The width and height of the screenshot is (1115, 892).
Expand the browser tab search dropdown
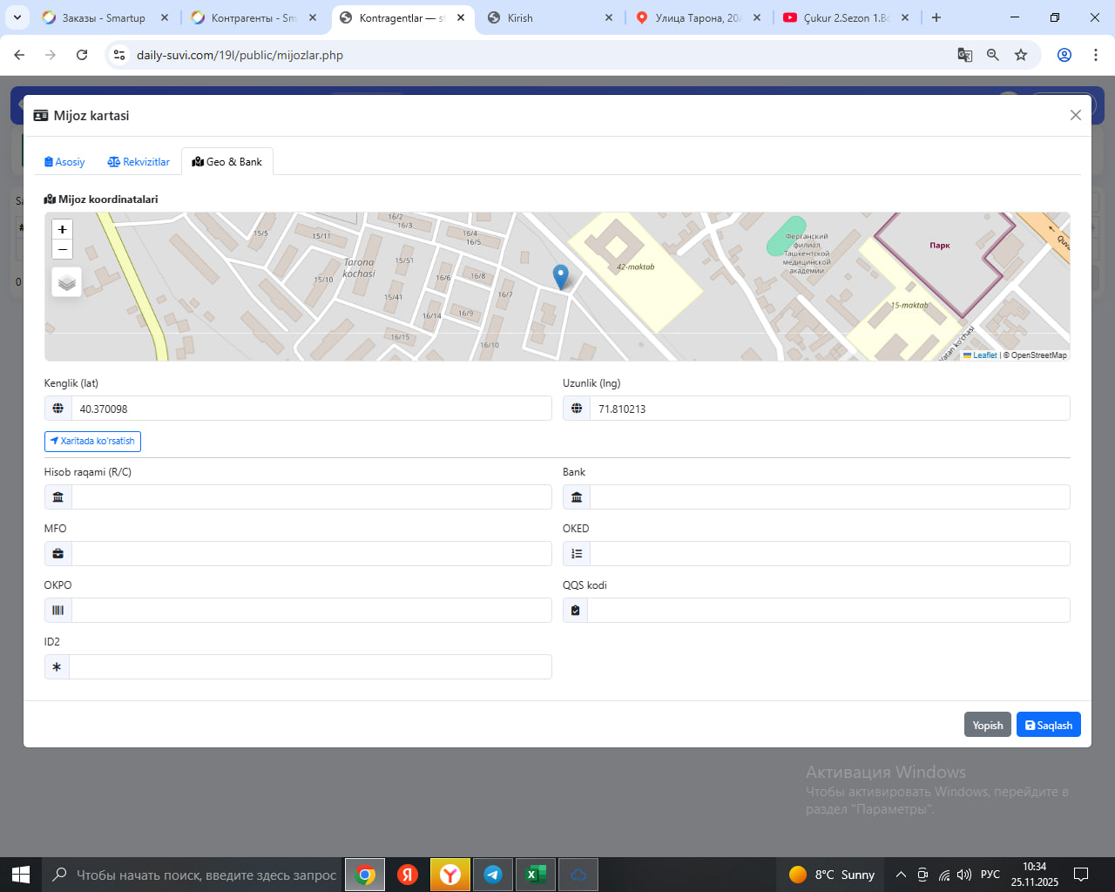(x=17, y=17)
